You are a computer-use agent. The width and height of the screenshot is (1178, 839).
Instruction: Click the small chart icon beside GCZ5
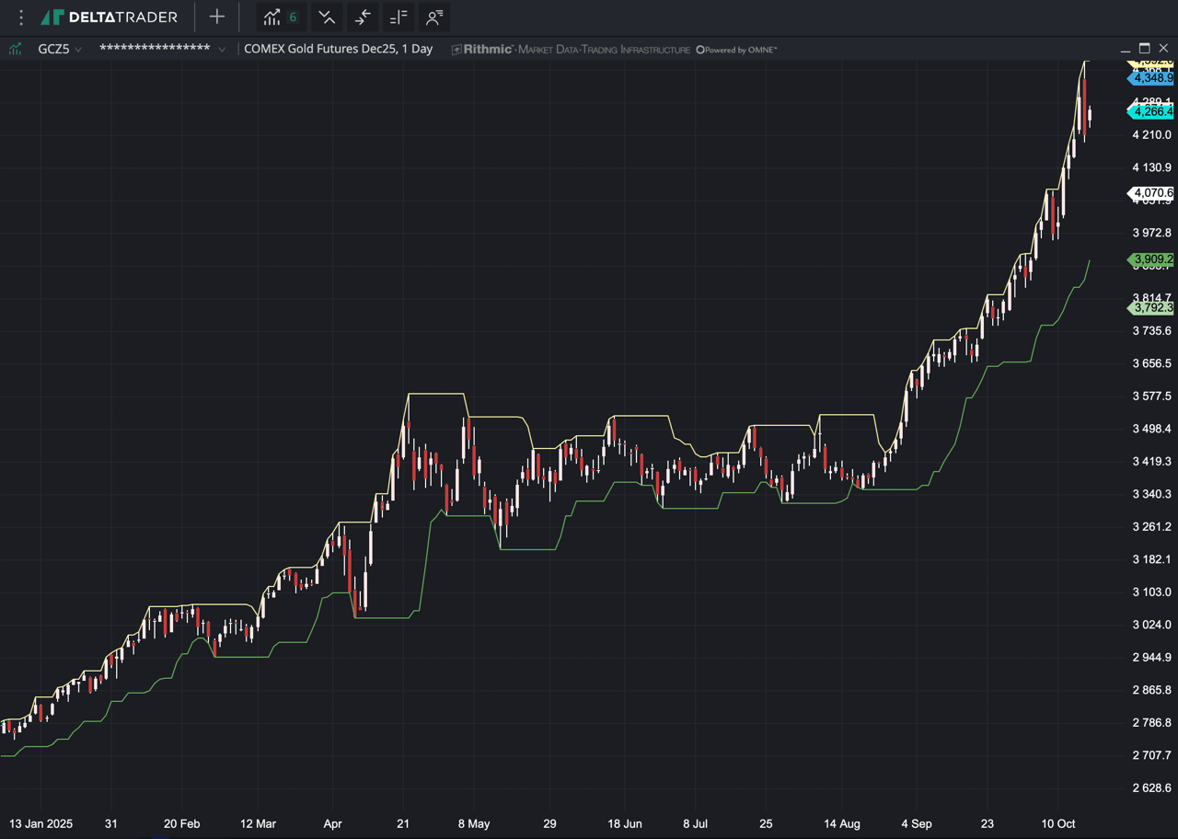16,50
